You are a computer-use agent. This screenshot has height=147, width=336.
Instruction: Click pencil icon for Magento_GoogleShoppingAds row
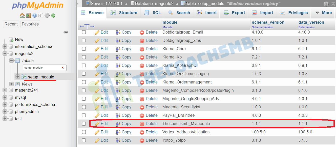[x=97, y=99]
